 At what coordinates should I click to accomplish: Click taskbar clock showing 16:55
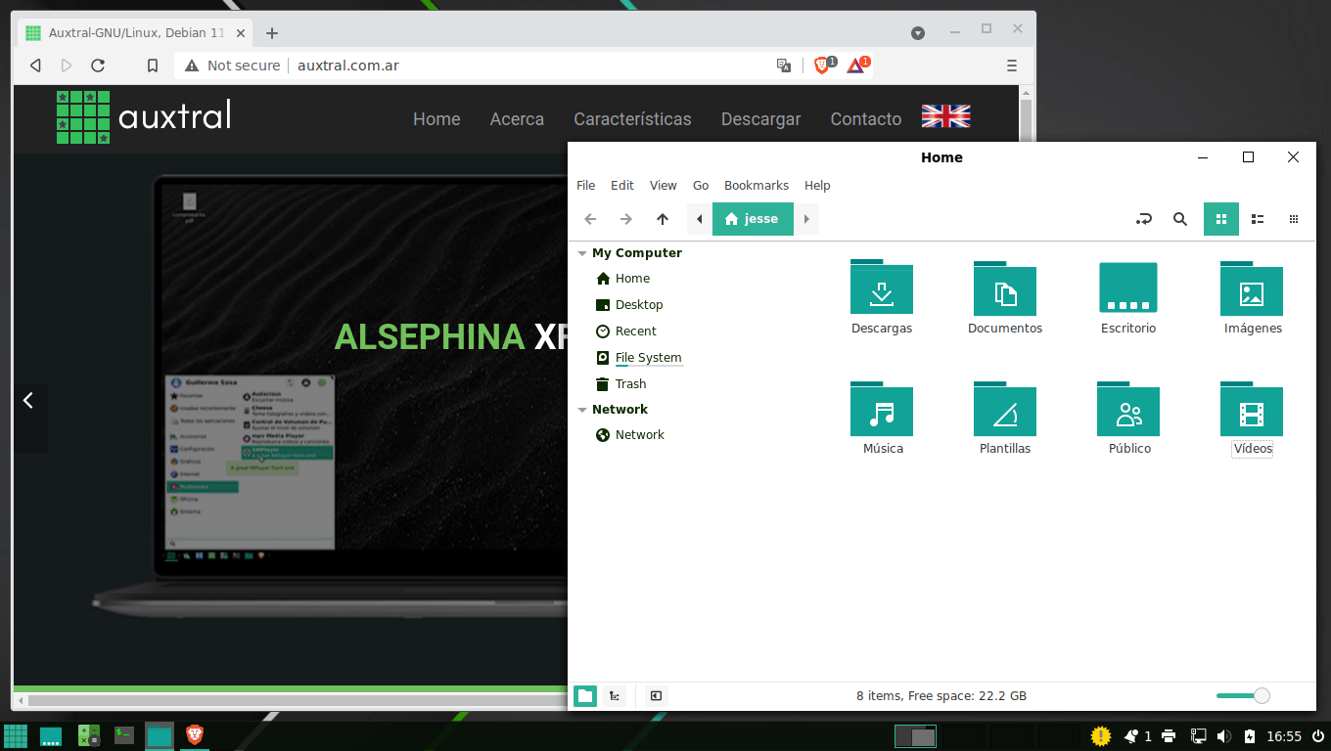tap(1284, 736)
